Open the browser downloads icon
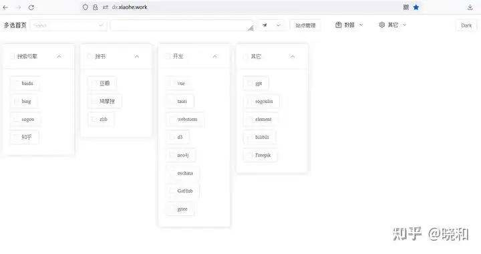The height and width of the screenshot is (254, 481). [x=470, y=7]
